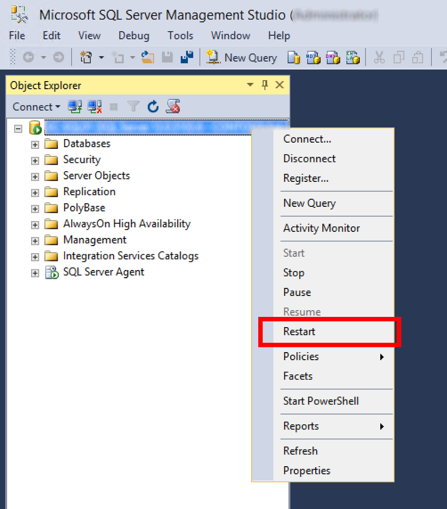
Task: Close the Object Explorer panel
Action: [280, 85]
